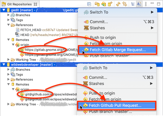Select the wildwebdeveloper [master] repository row
The image size is (163, 116).
(39, 65)
